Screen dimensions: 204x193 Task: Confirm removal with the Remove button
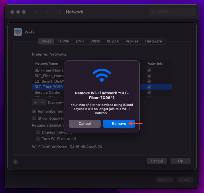coord(119,124)
